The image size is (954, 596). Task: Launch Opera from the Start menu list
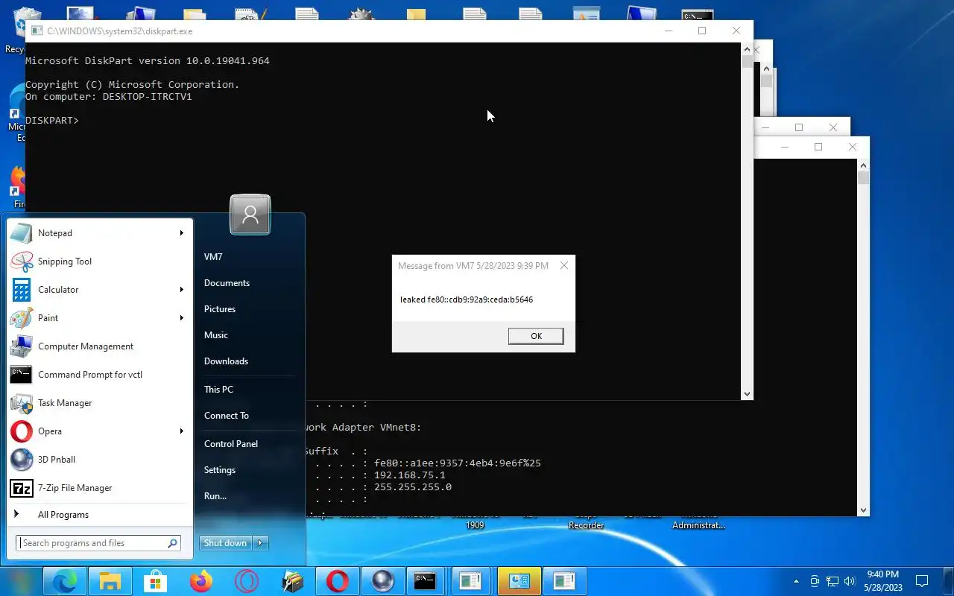[99, 431]
